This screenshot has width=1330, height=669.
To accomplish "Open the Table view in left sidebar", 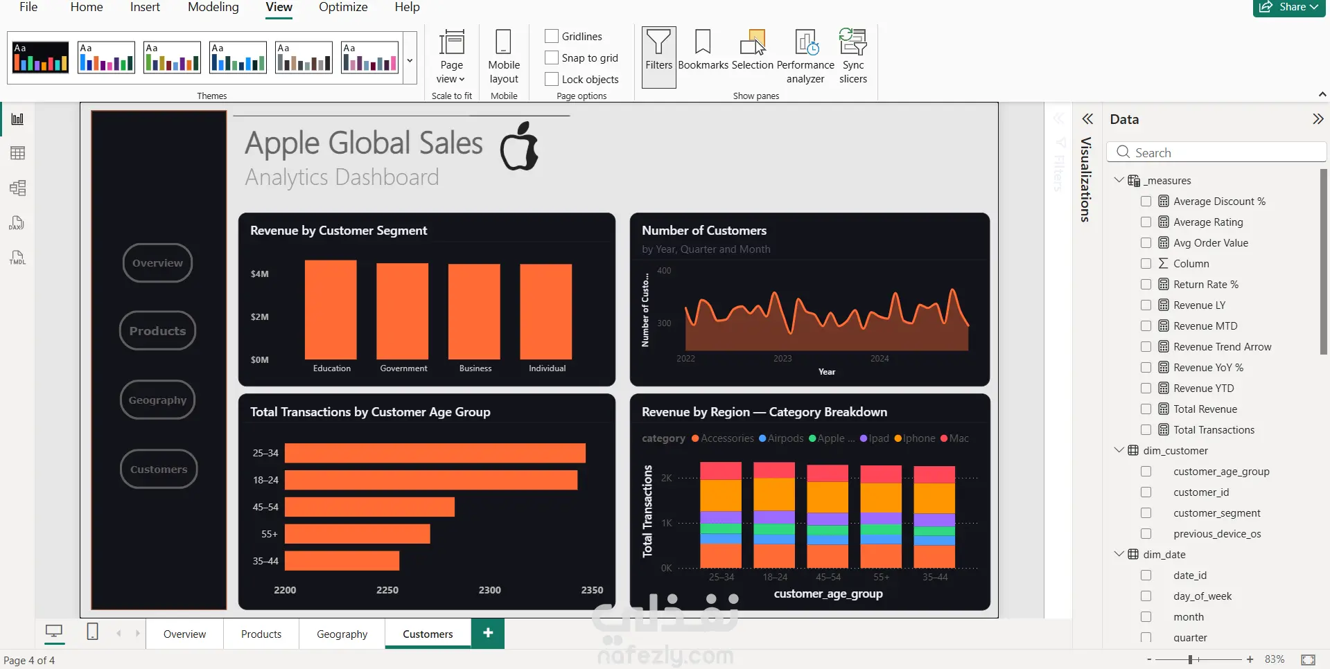I will (x=18, y=153).
